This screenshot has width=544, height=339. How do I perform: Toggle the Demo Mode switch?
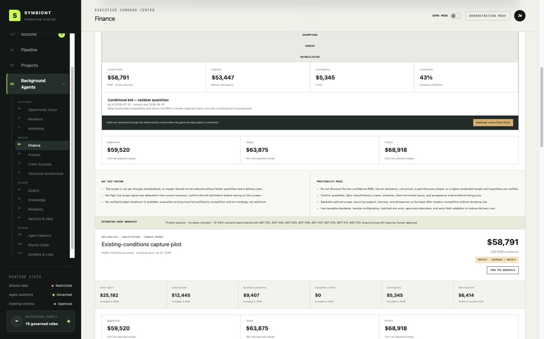point(456,16)
